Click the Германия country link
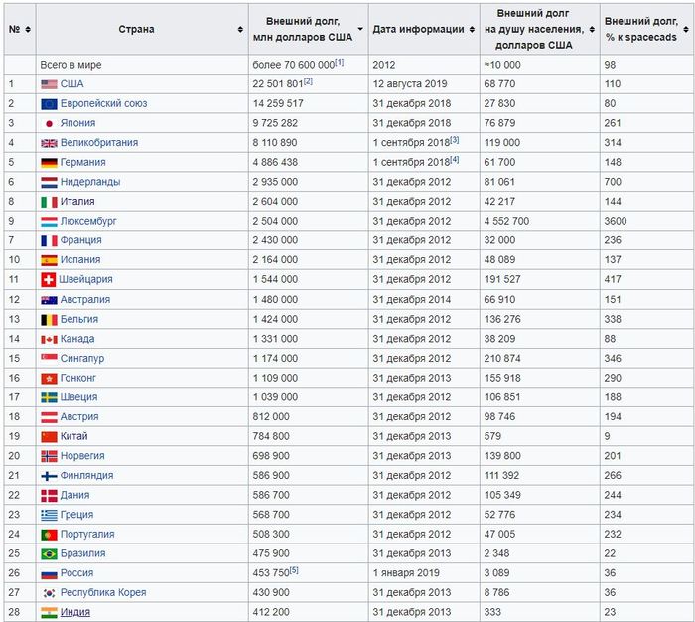Screen dimensions: 695x622 pyautogui.click(x=82, y=162)
